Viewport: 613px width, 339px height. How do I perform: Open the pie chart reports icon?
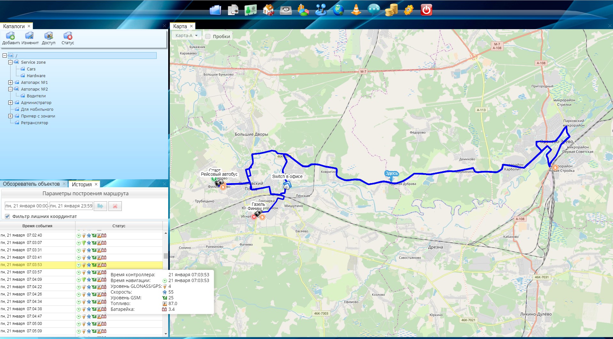point(303,10)
